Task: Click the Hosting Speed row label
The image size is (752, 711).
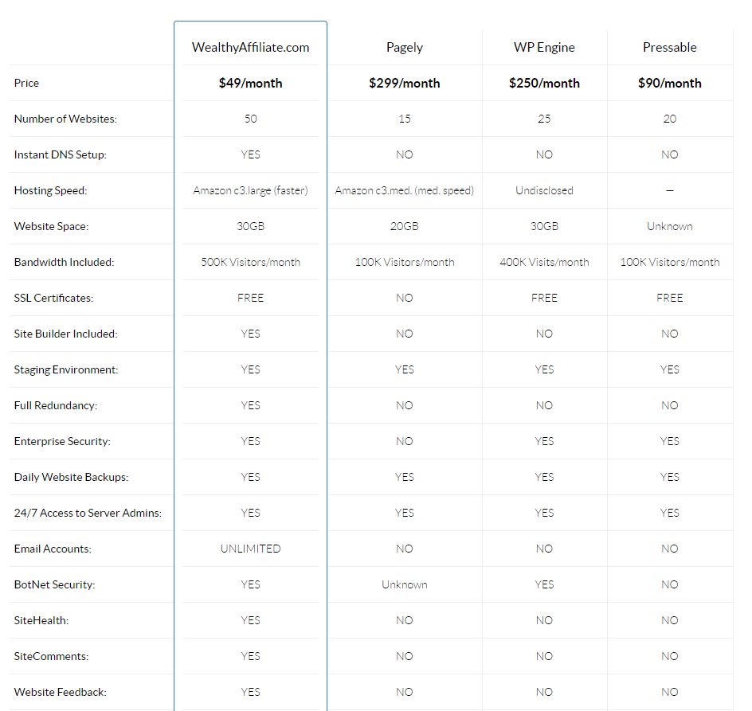Action: [50, 191]
